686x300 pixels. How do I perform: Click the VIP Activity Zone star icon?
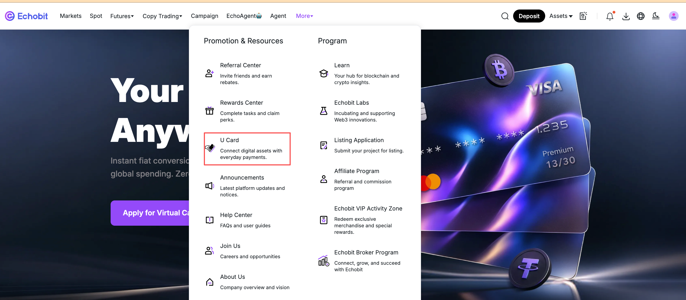click(x=324, y=220)
